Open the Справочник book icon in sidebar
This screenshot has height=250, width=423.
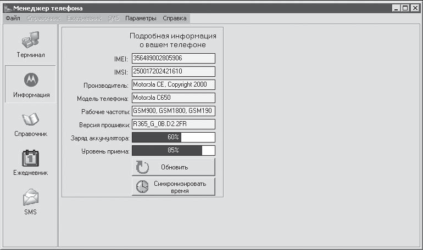click(30, 119)
